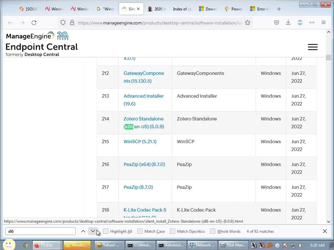Screen dimensions: 334x250
Task: Switch to the Power tab
Action: pos(234,9)
